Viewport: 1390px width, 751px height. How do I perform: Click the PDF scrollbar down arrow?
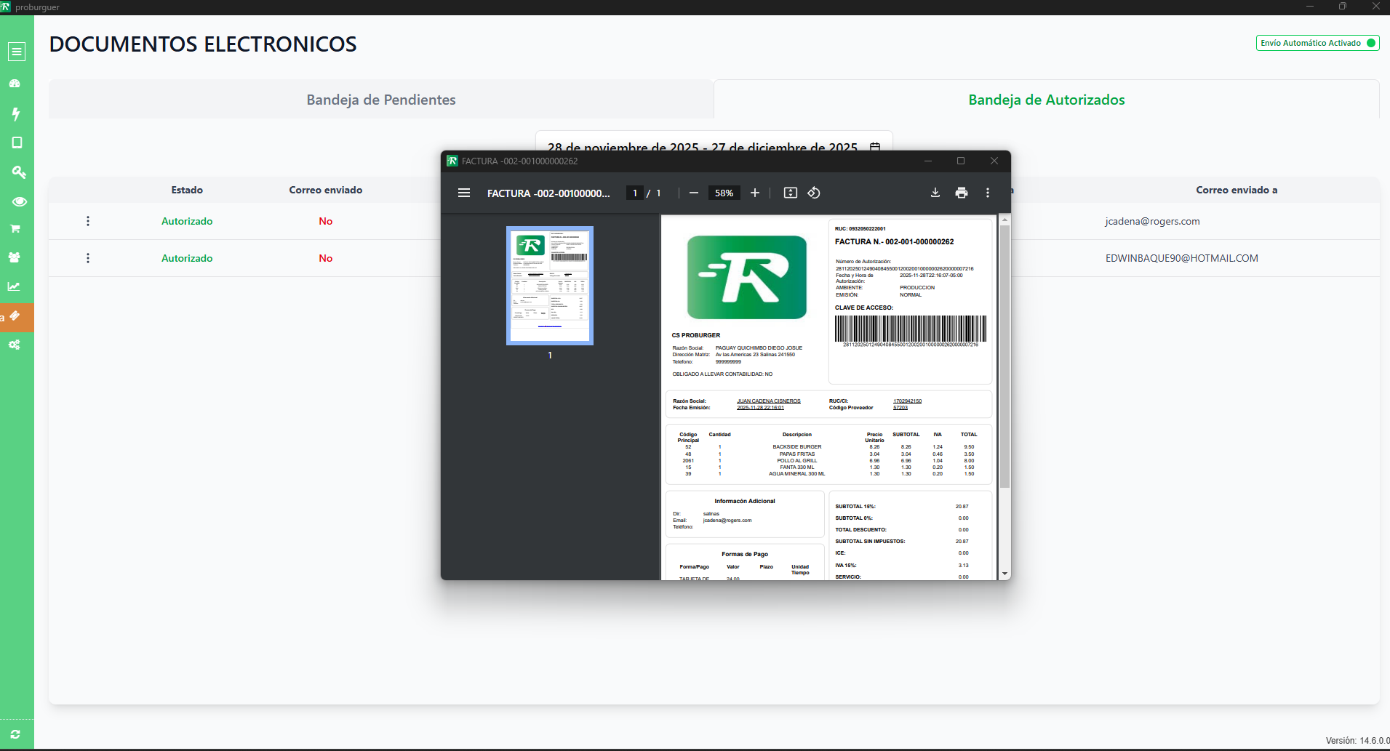coord(1005,574)
